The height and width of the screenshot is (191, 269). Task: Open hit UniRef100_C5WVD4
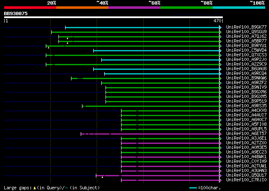[x=246, y=50]
